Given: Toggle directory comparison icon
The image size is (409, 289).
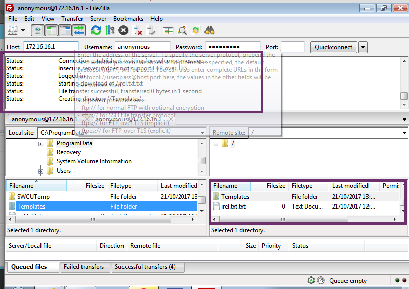Looking at the screenshot, I should point(182,30).
